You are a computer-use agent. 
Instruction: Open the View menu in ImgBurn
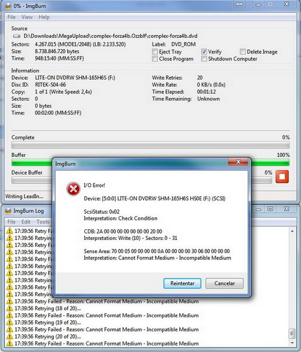coord(27,17)
